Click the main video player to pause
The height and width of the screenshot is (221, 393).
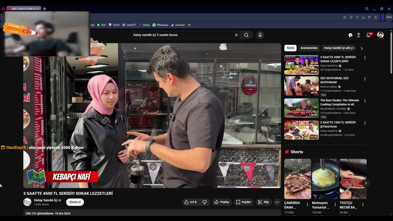pyautogui.click(x=152, y=115)
